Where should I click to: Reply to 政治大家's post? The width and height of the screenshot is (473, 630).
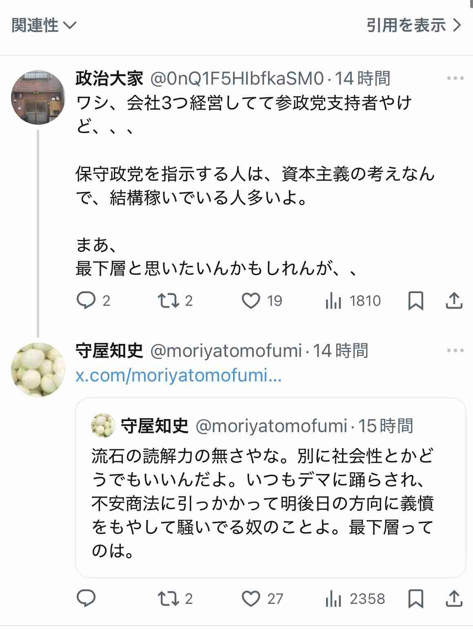coord(86,301)
